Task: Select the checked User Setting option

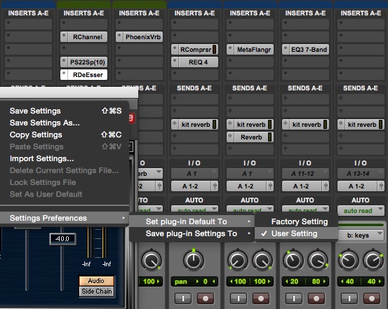Action: tap(296, 233)
